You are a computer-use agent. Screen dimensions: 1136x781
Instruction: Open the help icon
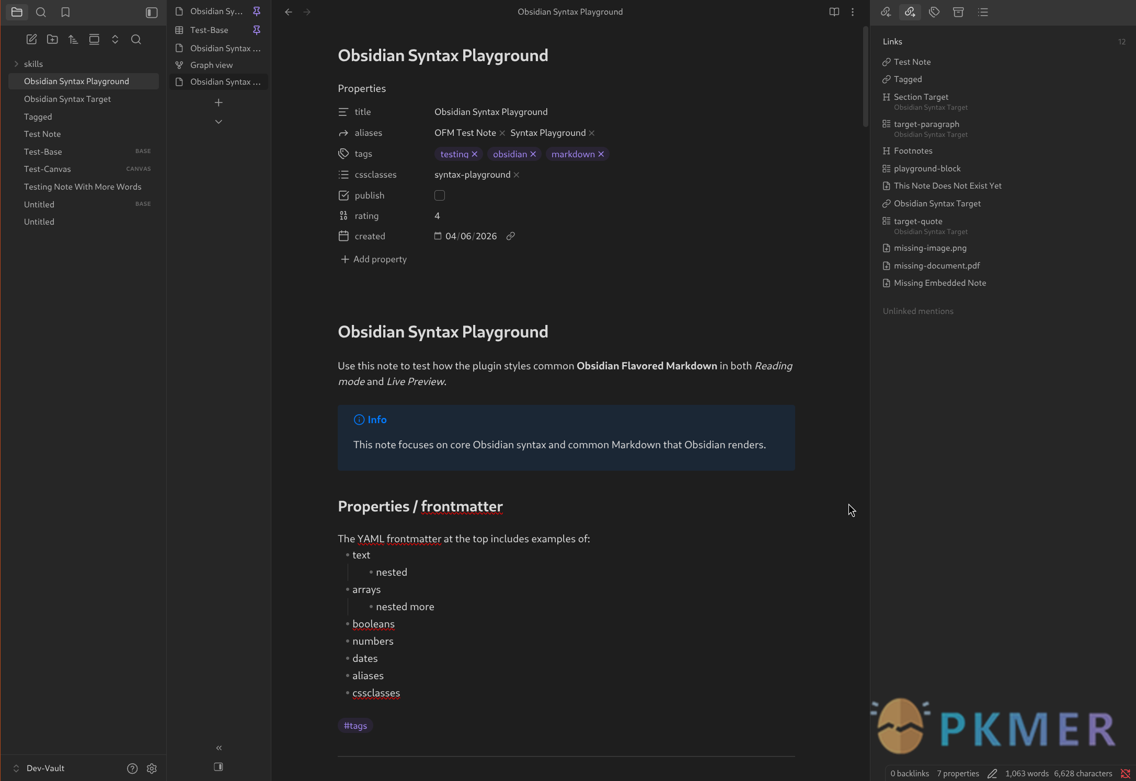(x=132, y=768)
